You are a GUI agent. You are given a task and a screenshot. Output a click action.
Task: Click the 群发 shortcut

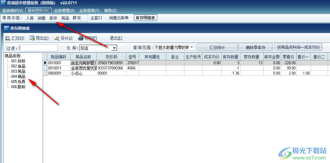pos(77,18)
